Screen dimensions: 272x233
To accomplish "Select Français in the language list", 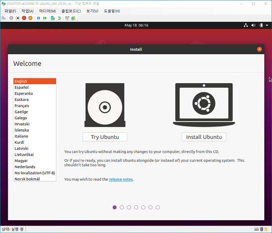I will click(35, 105).
